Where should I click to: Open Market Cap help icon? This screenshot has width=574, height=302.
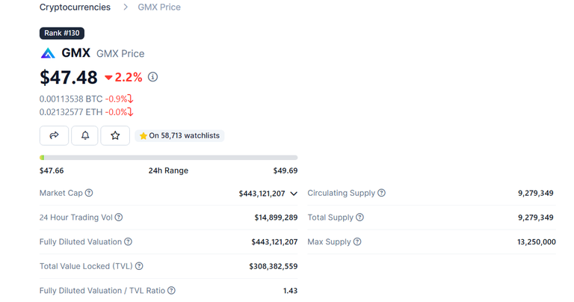click(x=89, y=193)
